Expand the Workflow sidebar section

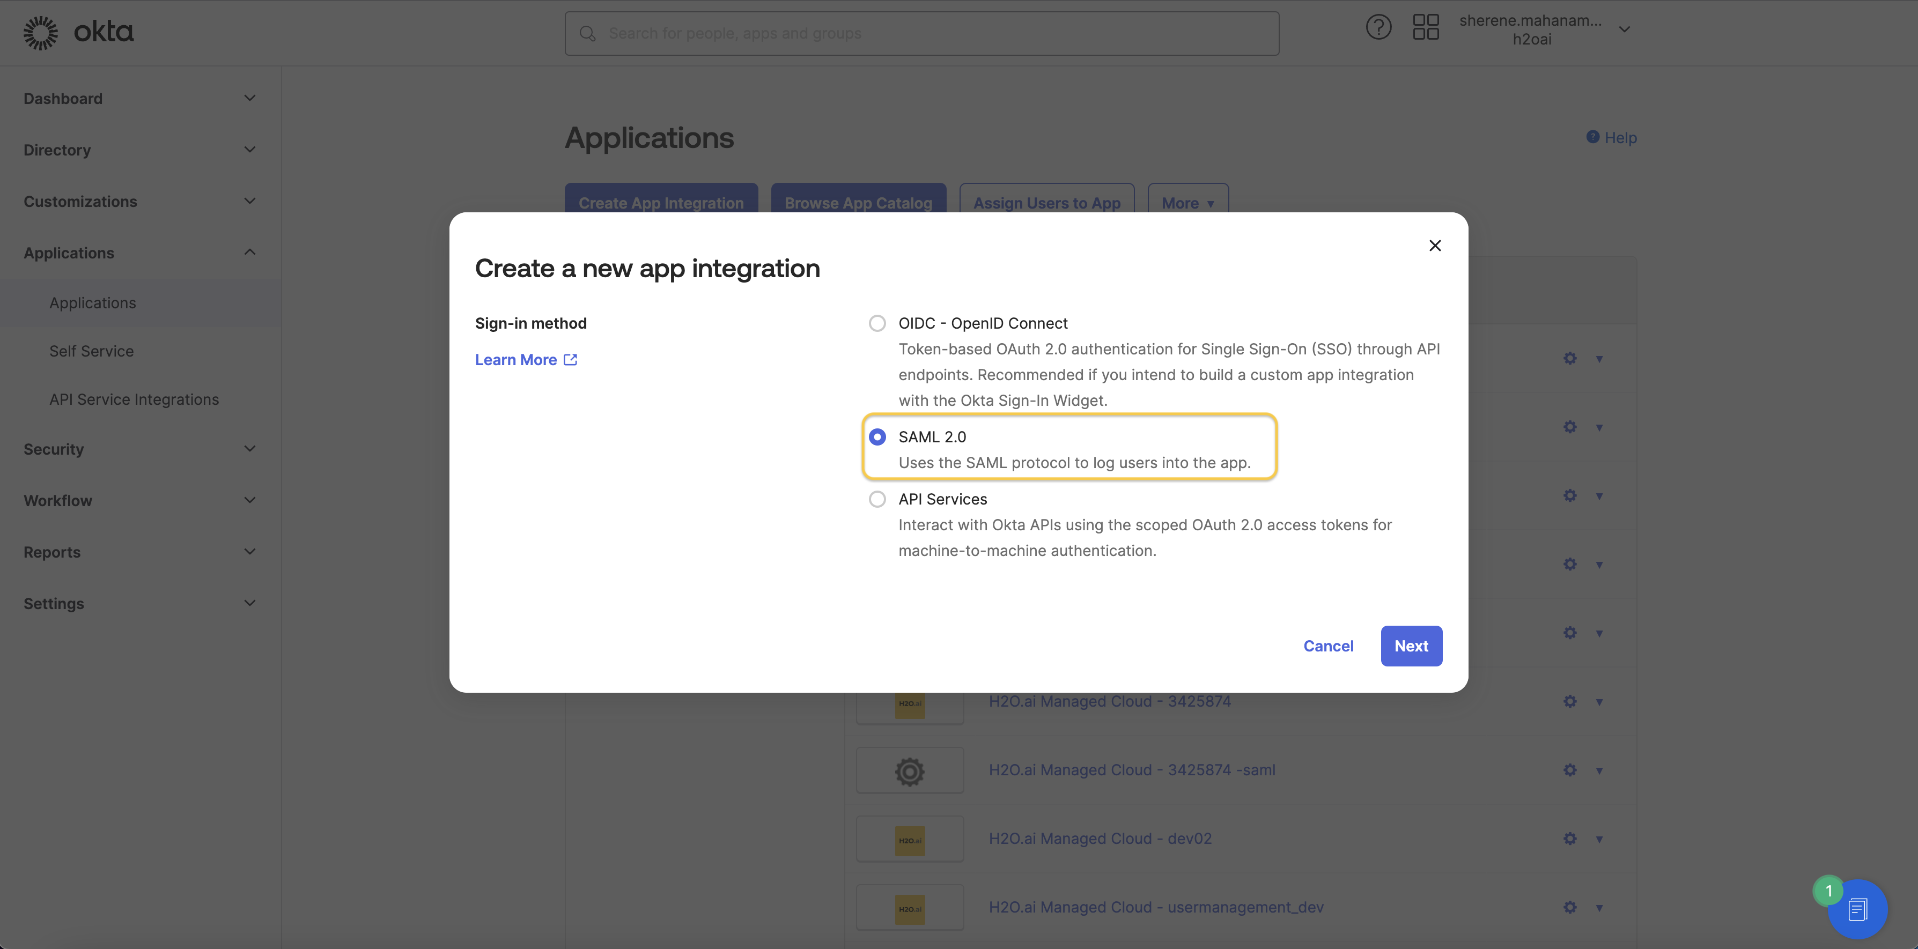[141, 500]
